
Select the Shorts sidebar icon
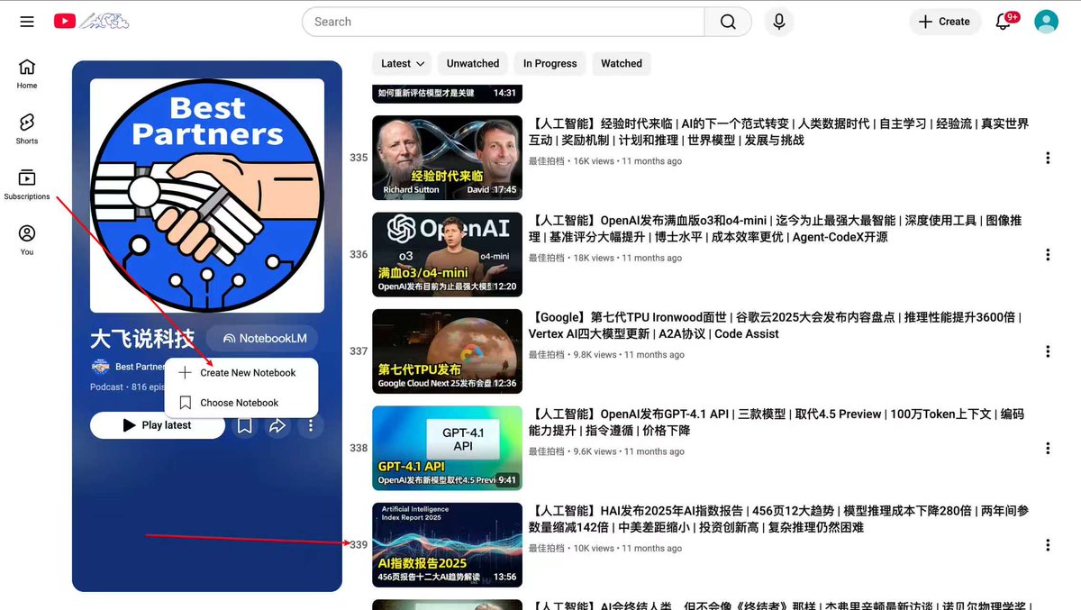pos(26,127)
